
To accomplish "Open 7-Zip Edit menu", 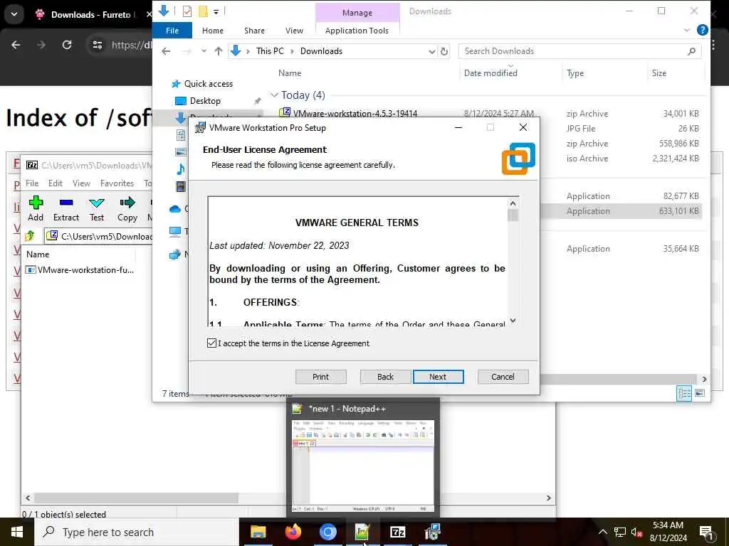I will tap(56, 183).
